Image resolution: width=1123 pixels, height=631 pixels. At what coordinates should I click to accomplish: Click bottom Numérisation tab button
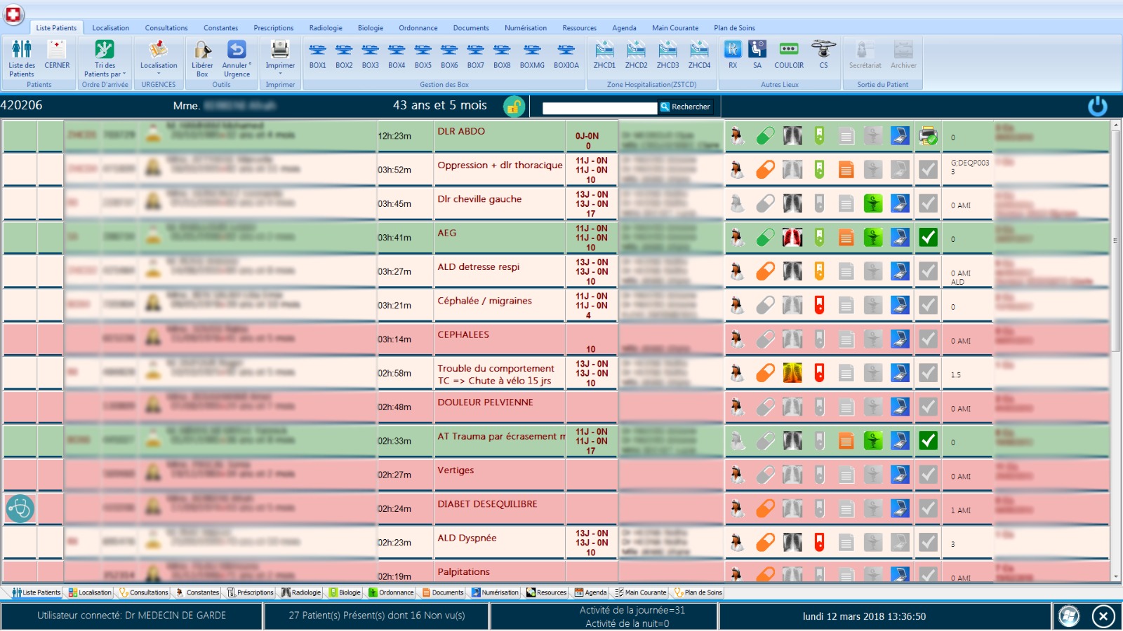[495, 592]
